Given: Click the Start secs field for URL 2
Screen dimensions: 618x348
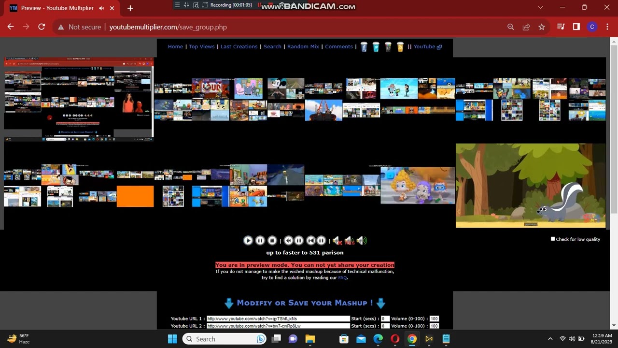Looking at the screenshot, I should tap(385, 326).
